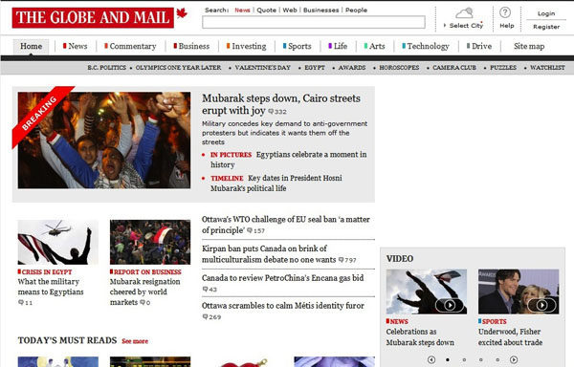Open comments bubble showing 43 on PetroChina story
This screenshot has width=574, height=367.
pyautogui.click(x=210, y=290)
